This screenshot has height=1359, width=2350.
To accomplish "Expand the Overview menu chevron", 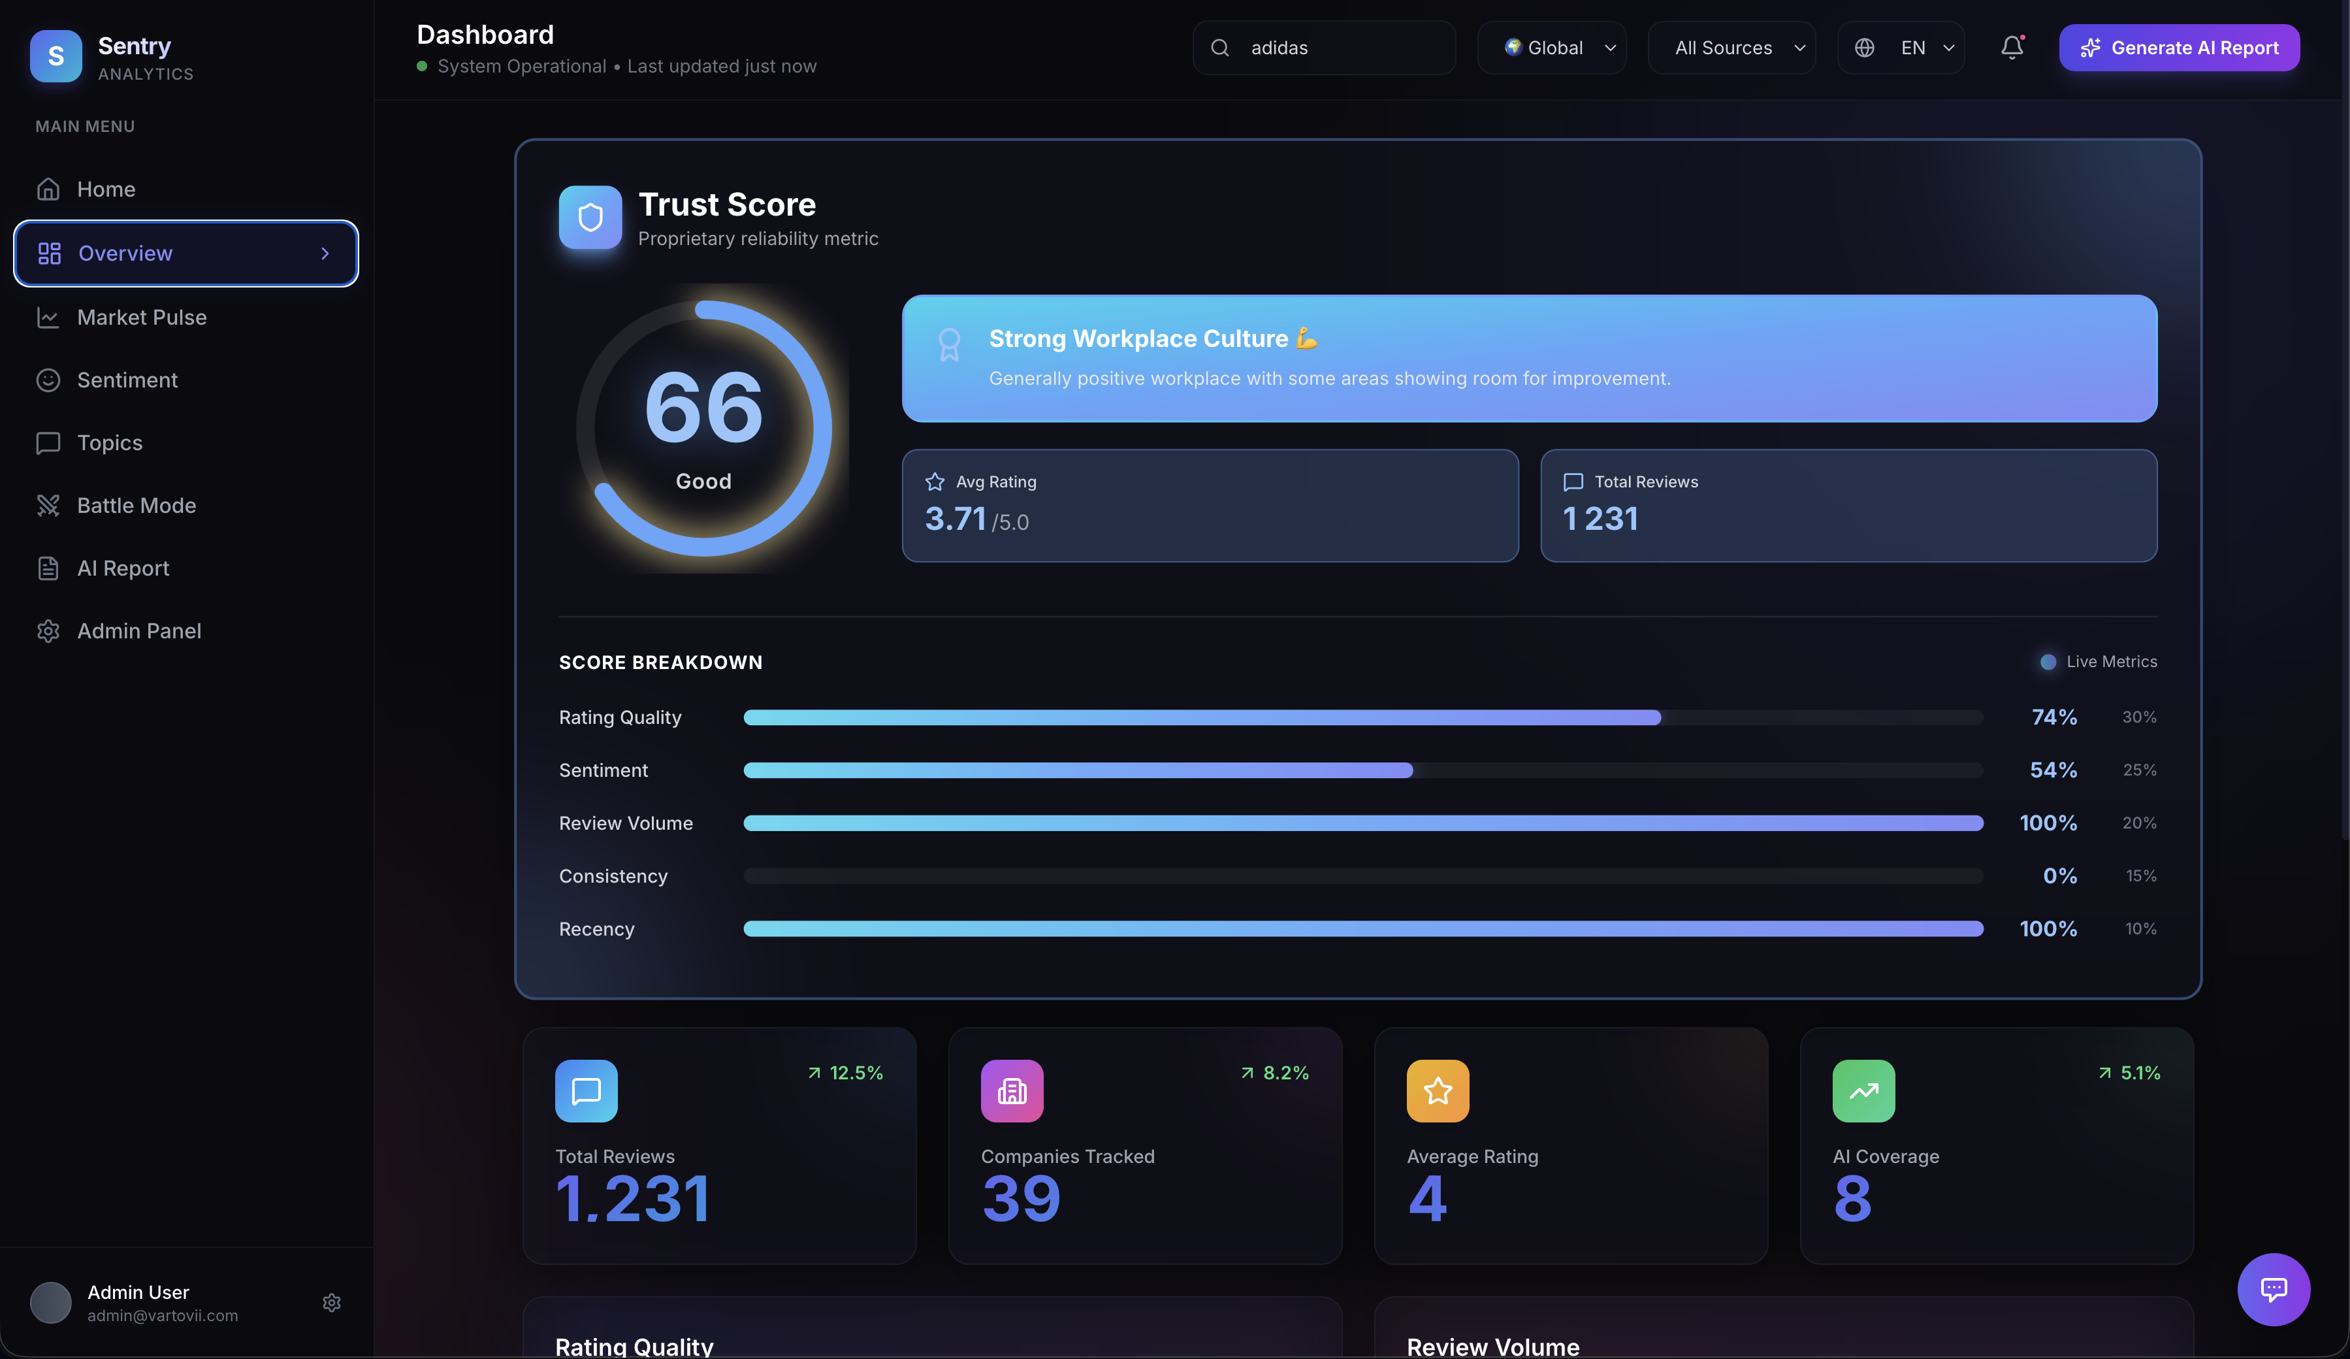I will point(325,254).
